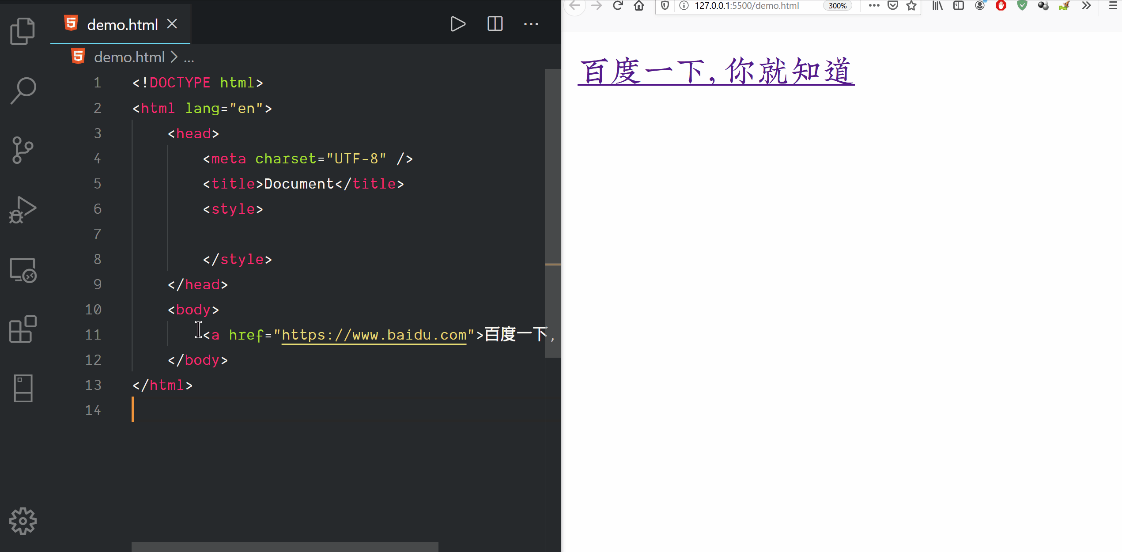
Task: Run the file with play button
Action: [x=457, y=24]
